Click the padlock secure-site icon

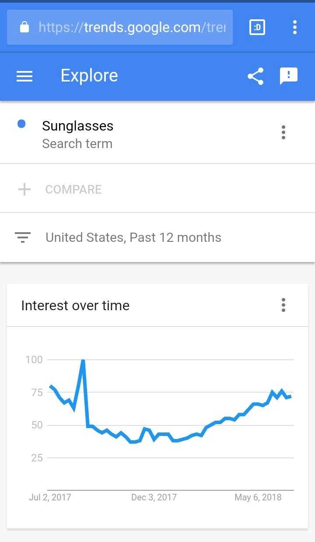pyautogui.click(x=25, y=28)
